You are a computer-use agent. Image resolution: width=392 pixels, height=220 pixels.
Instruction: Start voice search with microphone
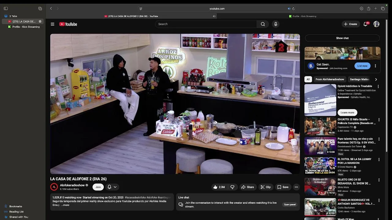(276, 24)
